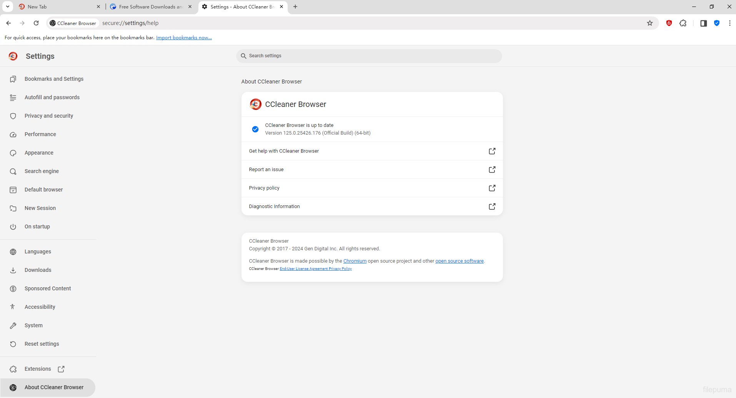The image size is (736, 398).
Task: Open New Session settings
Action: (48, 208)
